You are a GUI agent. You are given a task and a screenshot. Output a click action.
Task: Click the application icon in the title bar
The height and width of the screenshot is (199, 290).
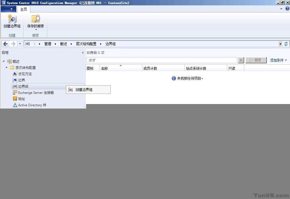(3, 3)
